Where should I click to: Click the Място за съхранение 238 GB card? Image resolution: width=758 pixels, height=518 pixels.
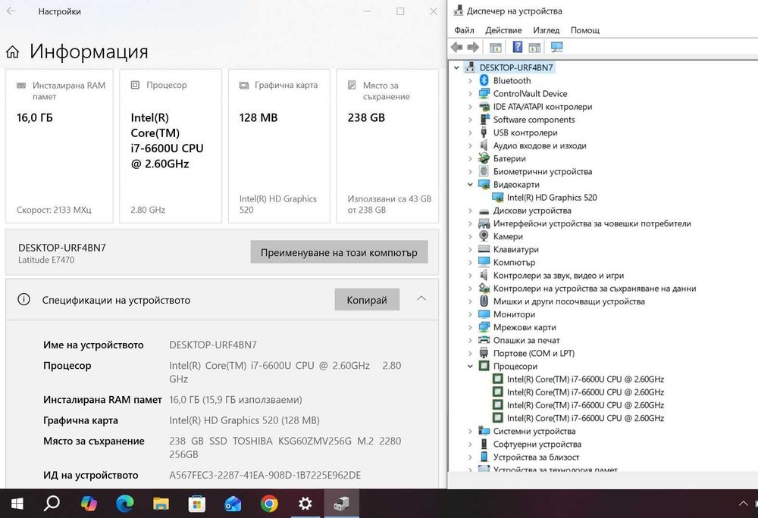point(387,146)
